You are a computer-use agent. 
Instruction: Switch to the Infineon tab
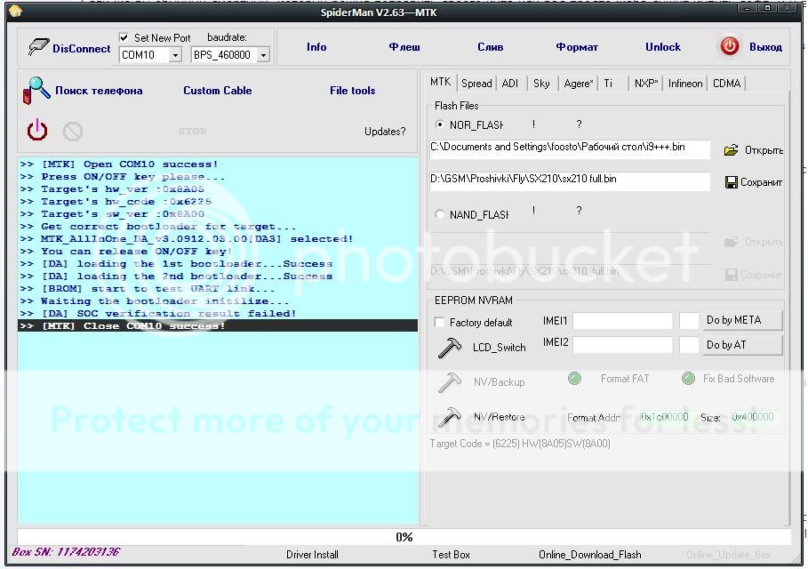click(685, 83)
